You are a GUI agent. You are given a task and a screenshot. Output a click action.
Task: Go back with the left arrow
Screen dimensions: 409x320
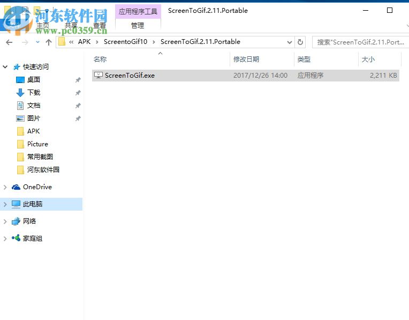(x=9, y=42)
